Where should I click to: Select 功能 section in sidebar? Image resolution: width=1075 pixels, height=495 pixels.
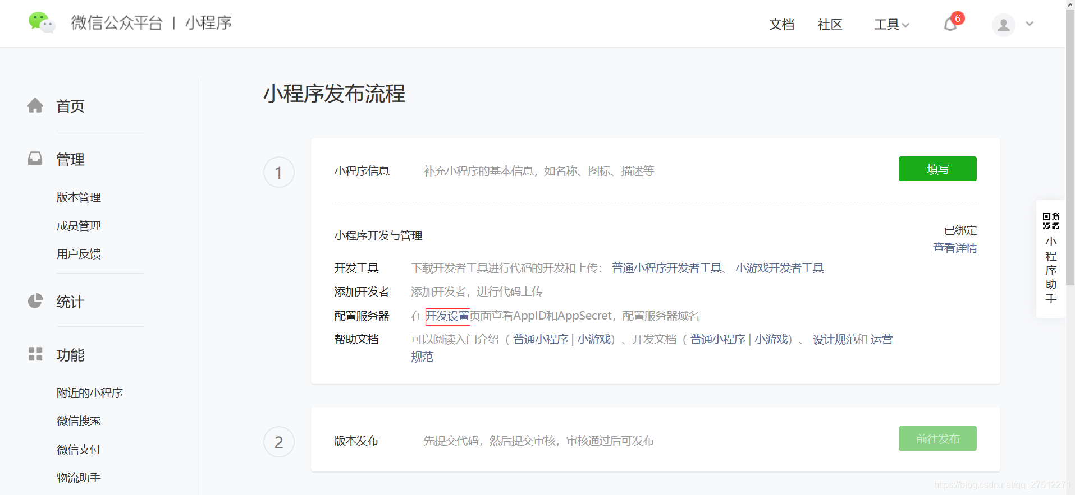[x=70, y=355]
